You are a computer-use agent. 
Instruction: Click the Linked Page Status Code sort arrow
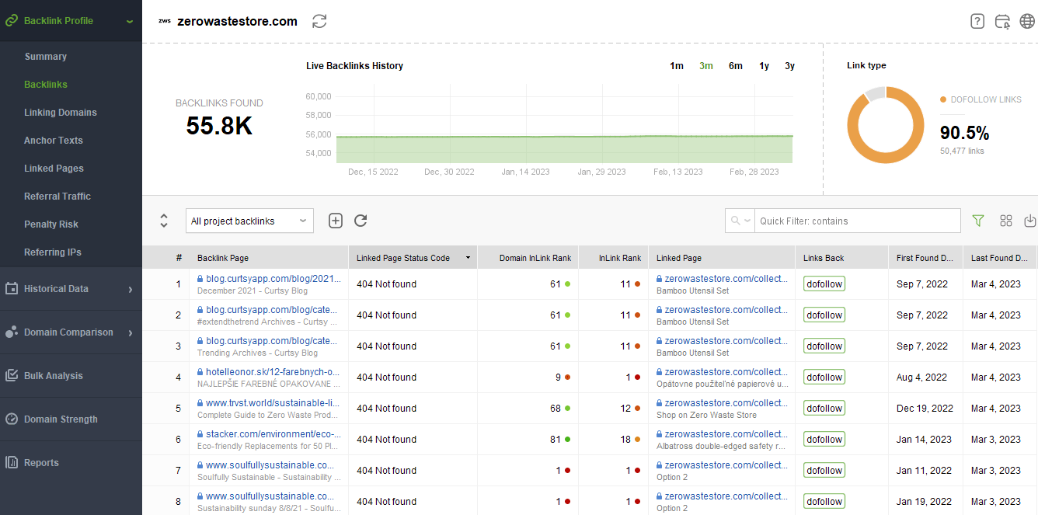tap(468, 258)
